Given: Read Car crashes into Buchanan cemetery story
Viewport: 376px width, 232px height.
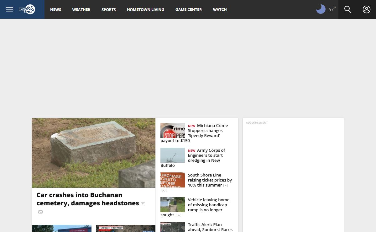Looking at the screenshot, I should (88, 199).
